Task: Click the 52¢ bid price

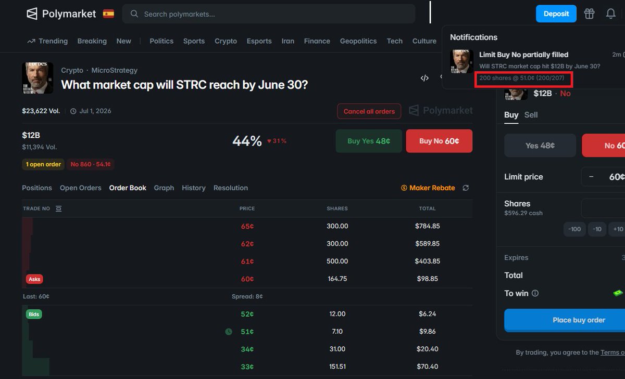Action: 247,314
